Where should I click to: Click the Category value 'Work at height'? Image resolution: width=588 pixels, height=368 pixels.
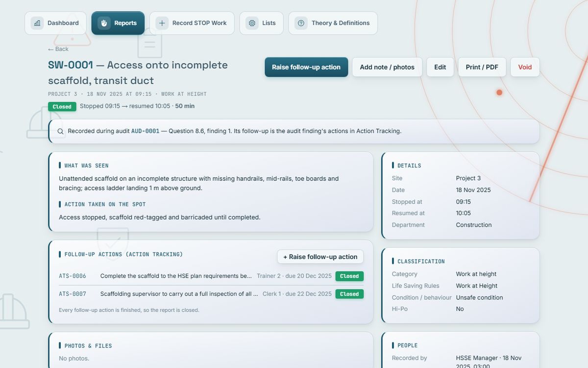pyautogui.click(x=476, y=274)
